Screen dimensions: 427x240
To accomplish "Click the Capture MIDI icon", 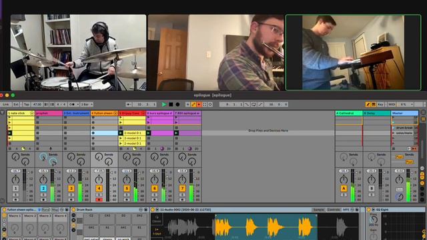I will 205,104.
